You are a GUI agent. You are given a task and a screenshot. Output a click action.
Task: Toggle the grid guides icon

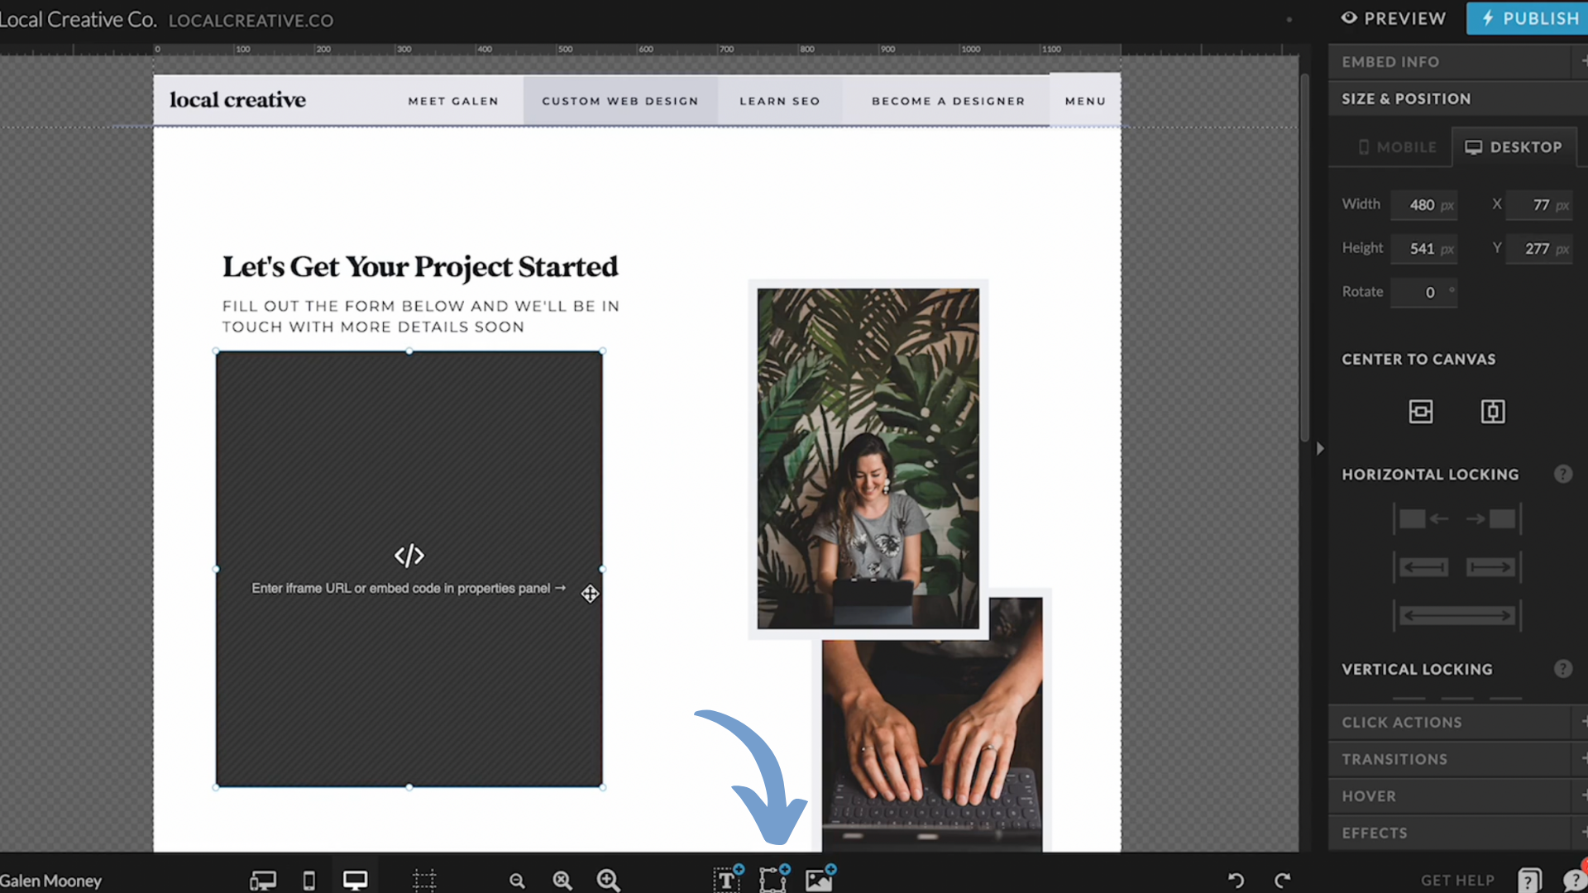pos(423,879)
